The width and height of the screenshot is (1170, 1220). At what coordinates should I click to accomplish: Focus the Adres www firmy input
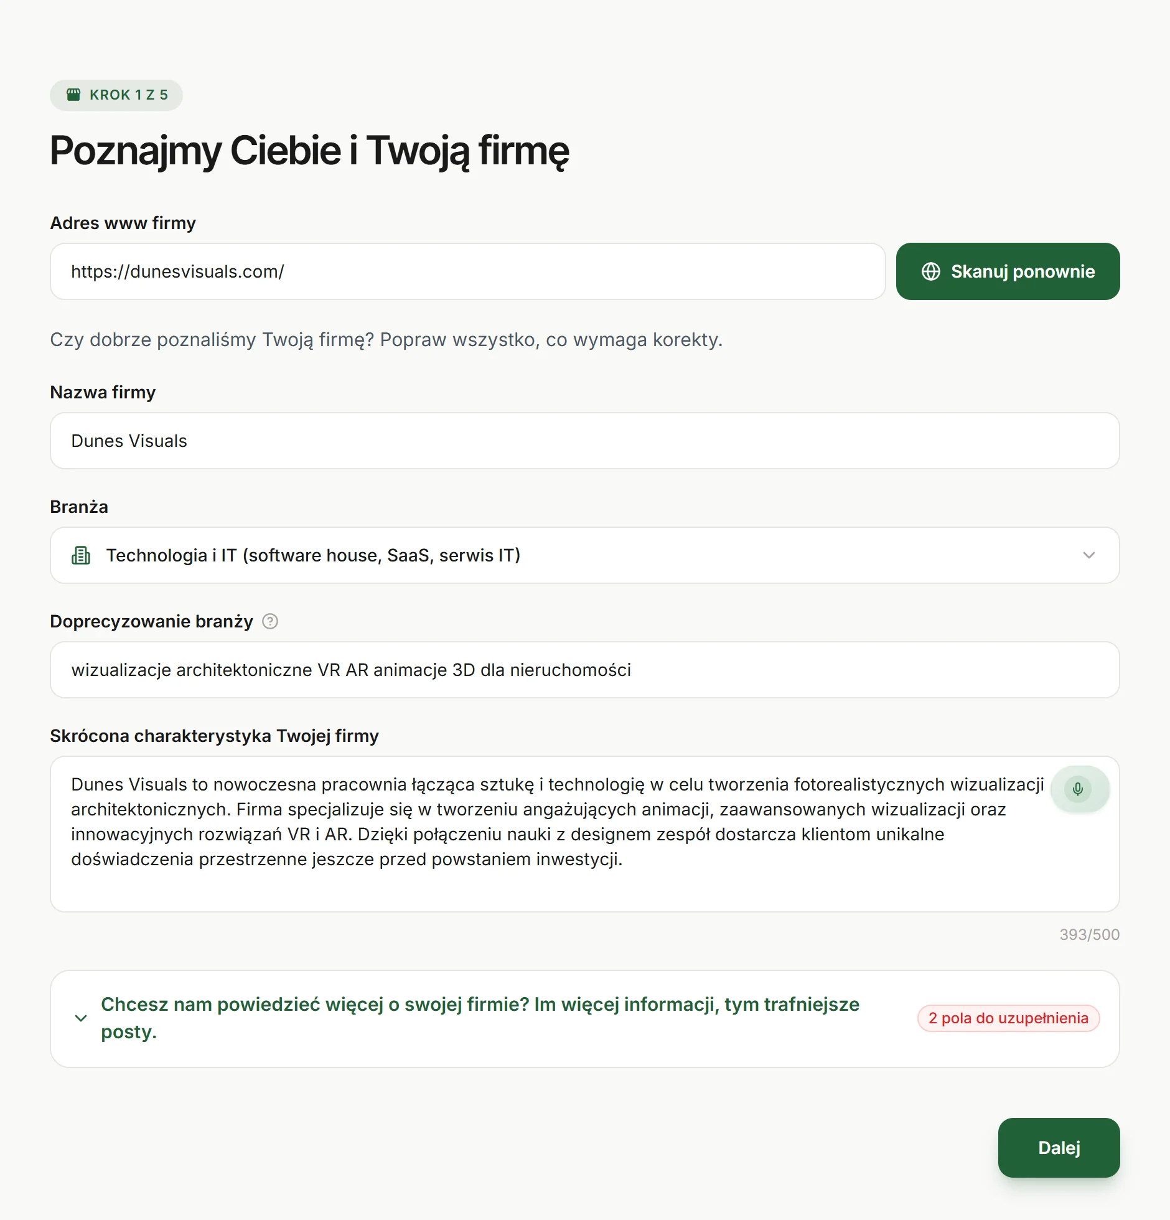click(468, 271)
